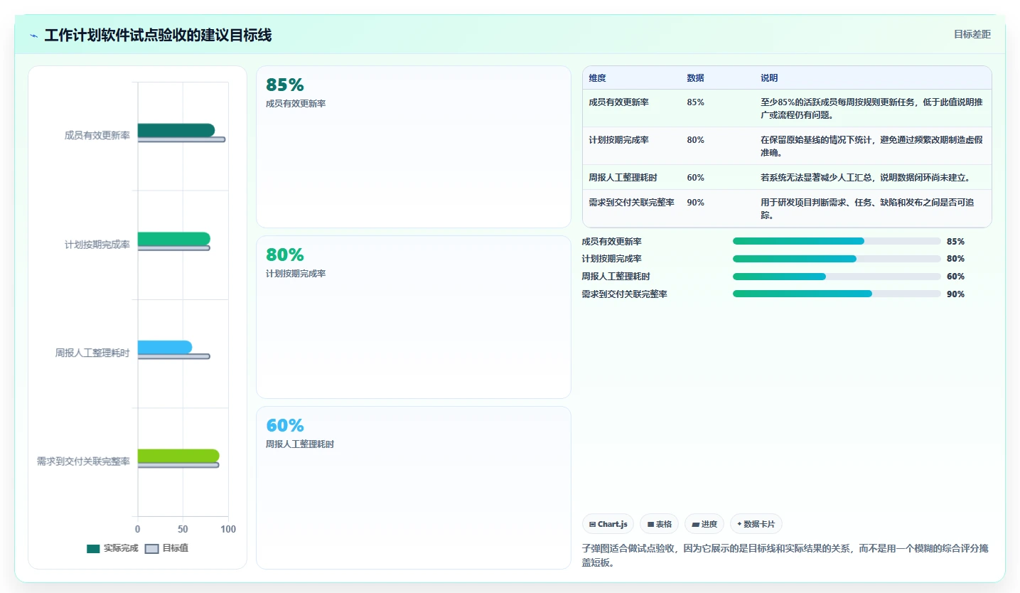
Task: Click the 需求到交付关联完整率 lime chart bar
Action: click(x=178, y=456)
